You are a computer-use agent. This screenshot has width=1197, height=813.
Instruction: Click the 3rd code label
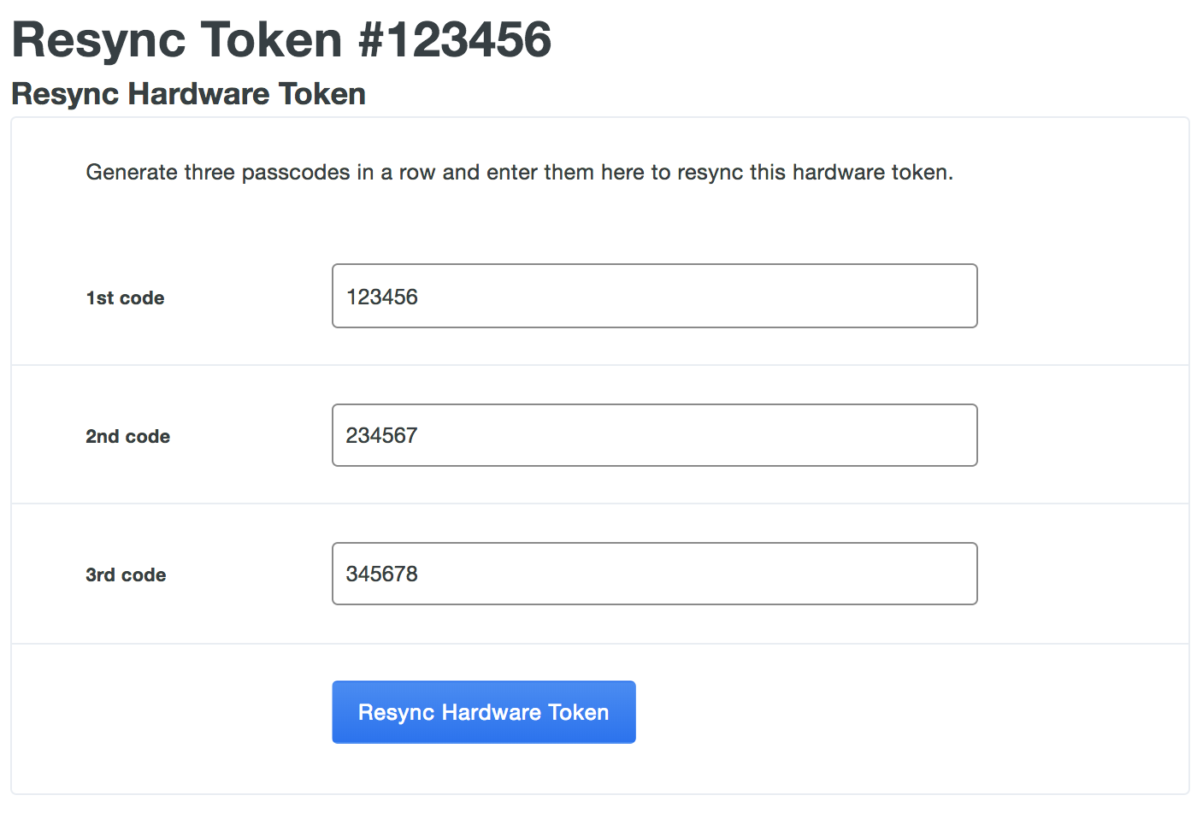tap(125, 574)
